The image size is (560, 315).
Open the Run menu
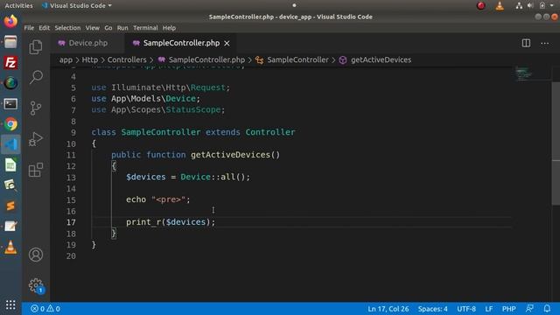pyautogui.click(x=122, y=28)
